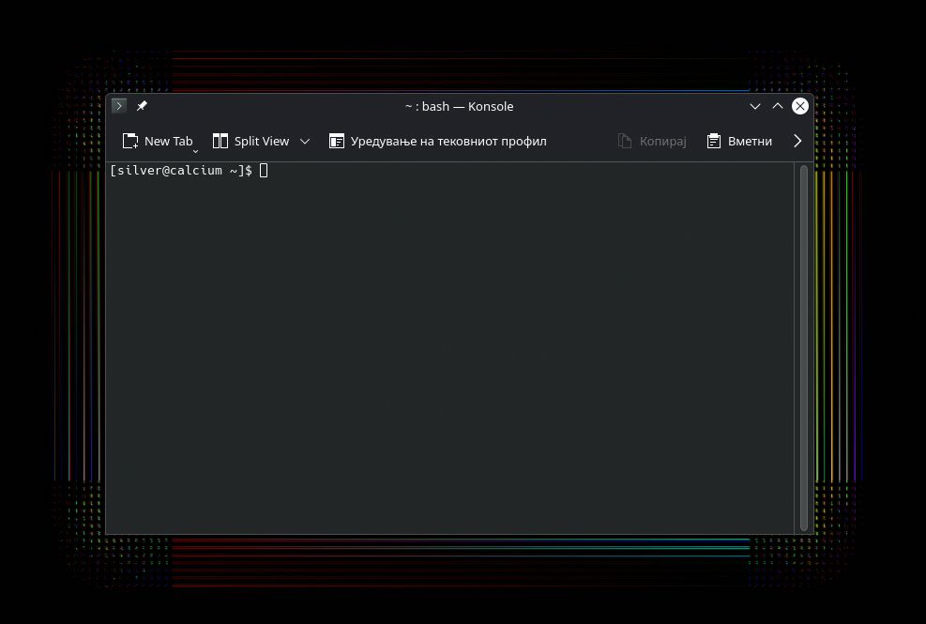This screenshot has height=624, width=926.
Task: Click the terminal prompt cursor
Action: [263, 170]
